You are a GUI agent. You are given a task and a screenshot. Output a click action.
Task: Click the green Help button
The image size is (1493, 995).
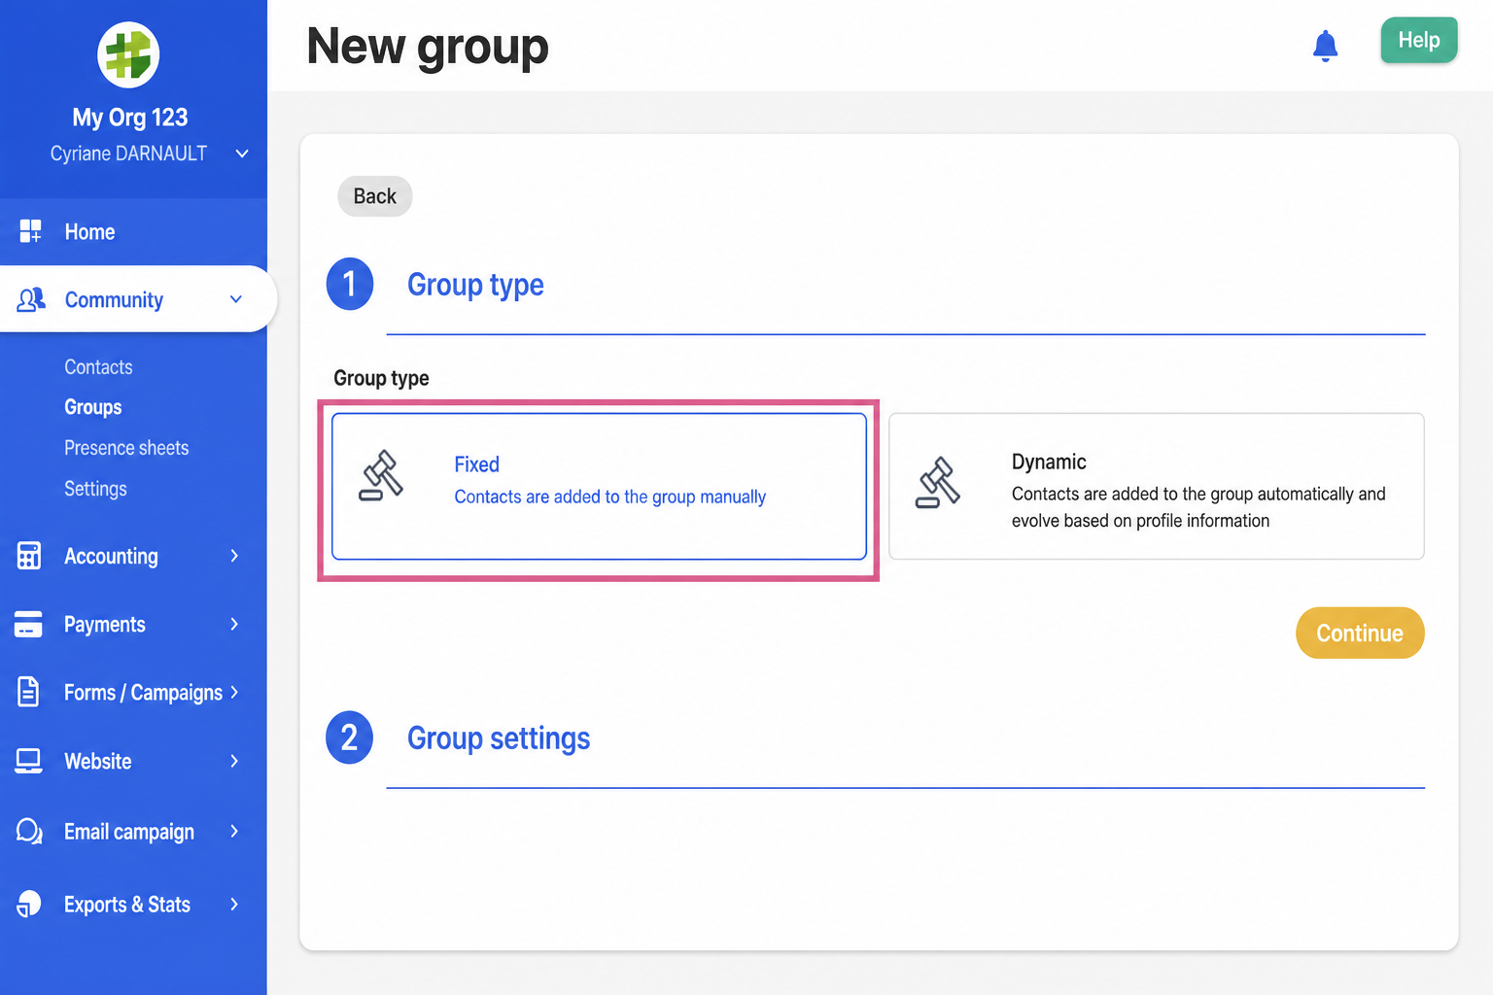(x=1419, y=40)
